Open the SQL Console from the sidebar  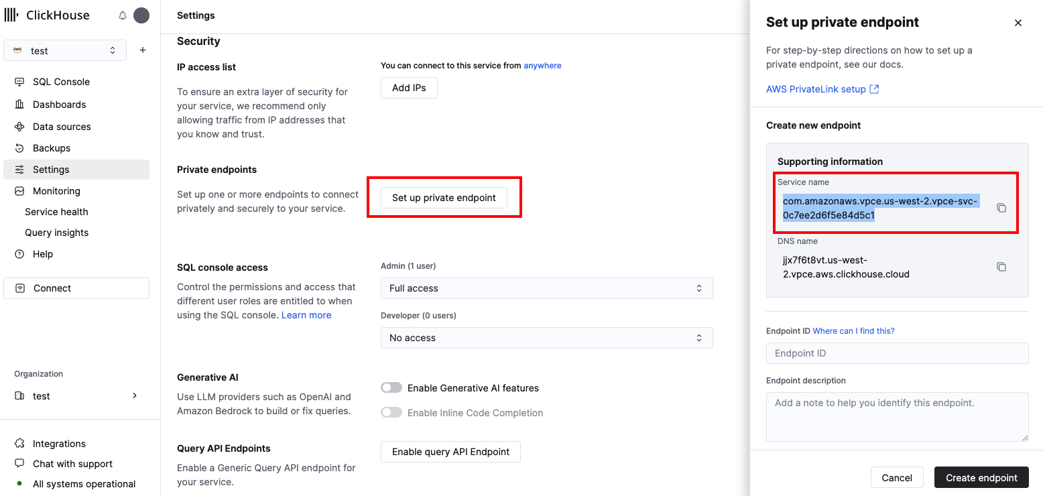point(60,81)
